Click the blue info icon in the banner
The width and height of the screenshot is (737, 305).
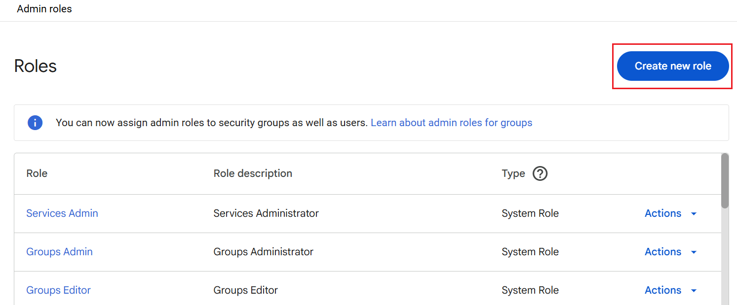coord(35,123)
